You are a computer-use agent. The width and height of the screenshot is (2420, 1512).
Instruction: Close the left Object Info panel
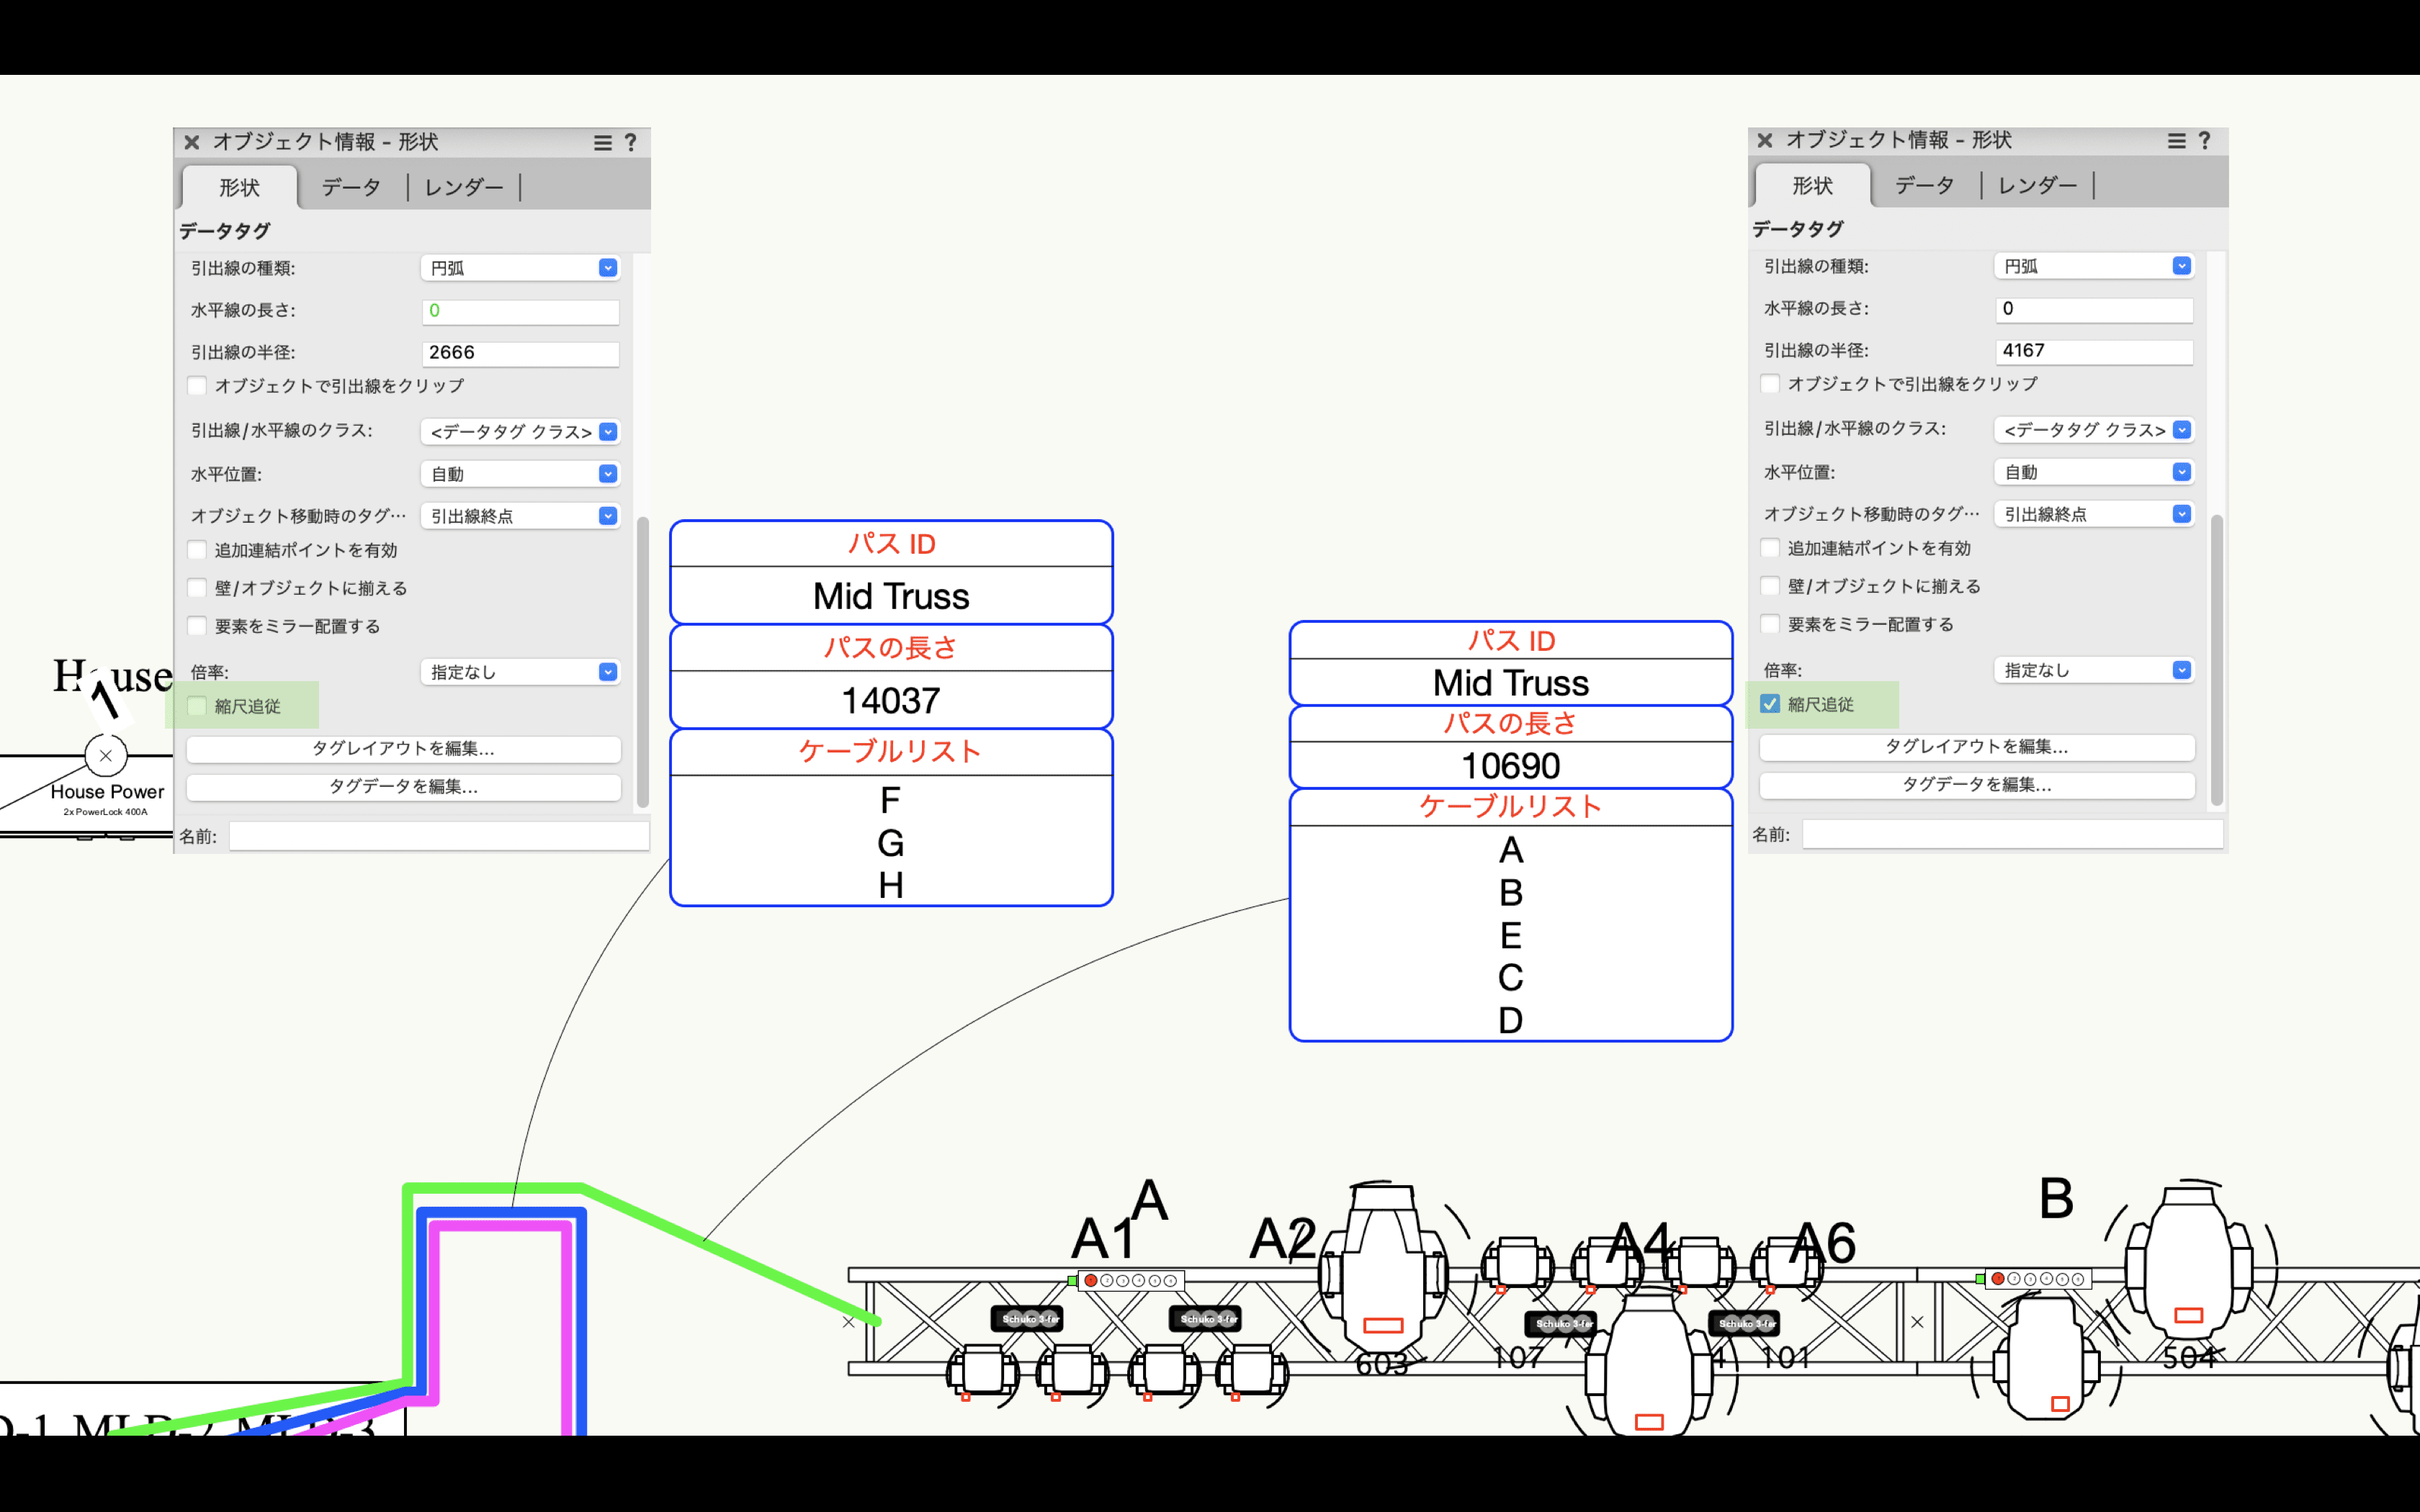point(192,143)
